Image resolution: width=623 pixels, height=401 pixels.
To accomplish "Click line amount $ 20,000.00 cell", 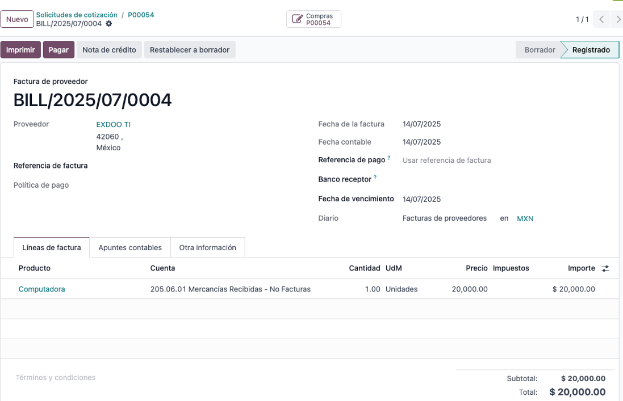I will click(574, 289).
